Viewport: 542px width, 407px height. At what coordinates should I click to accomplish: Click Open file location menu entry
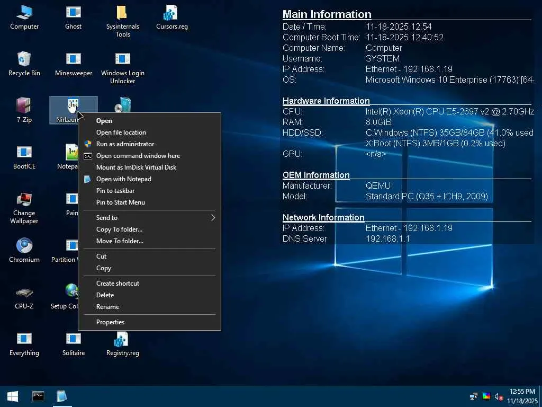coord(121,132)
